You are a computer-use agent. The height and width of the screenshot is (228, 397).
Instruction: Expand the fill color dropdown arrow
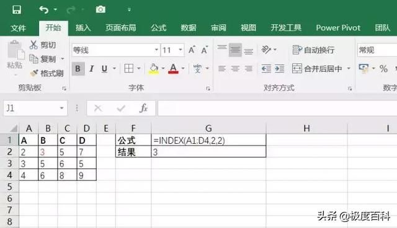(163, 69)
